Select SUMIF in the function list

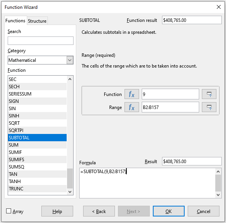pos(37,152)
